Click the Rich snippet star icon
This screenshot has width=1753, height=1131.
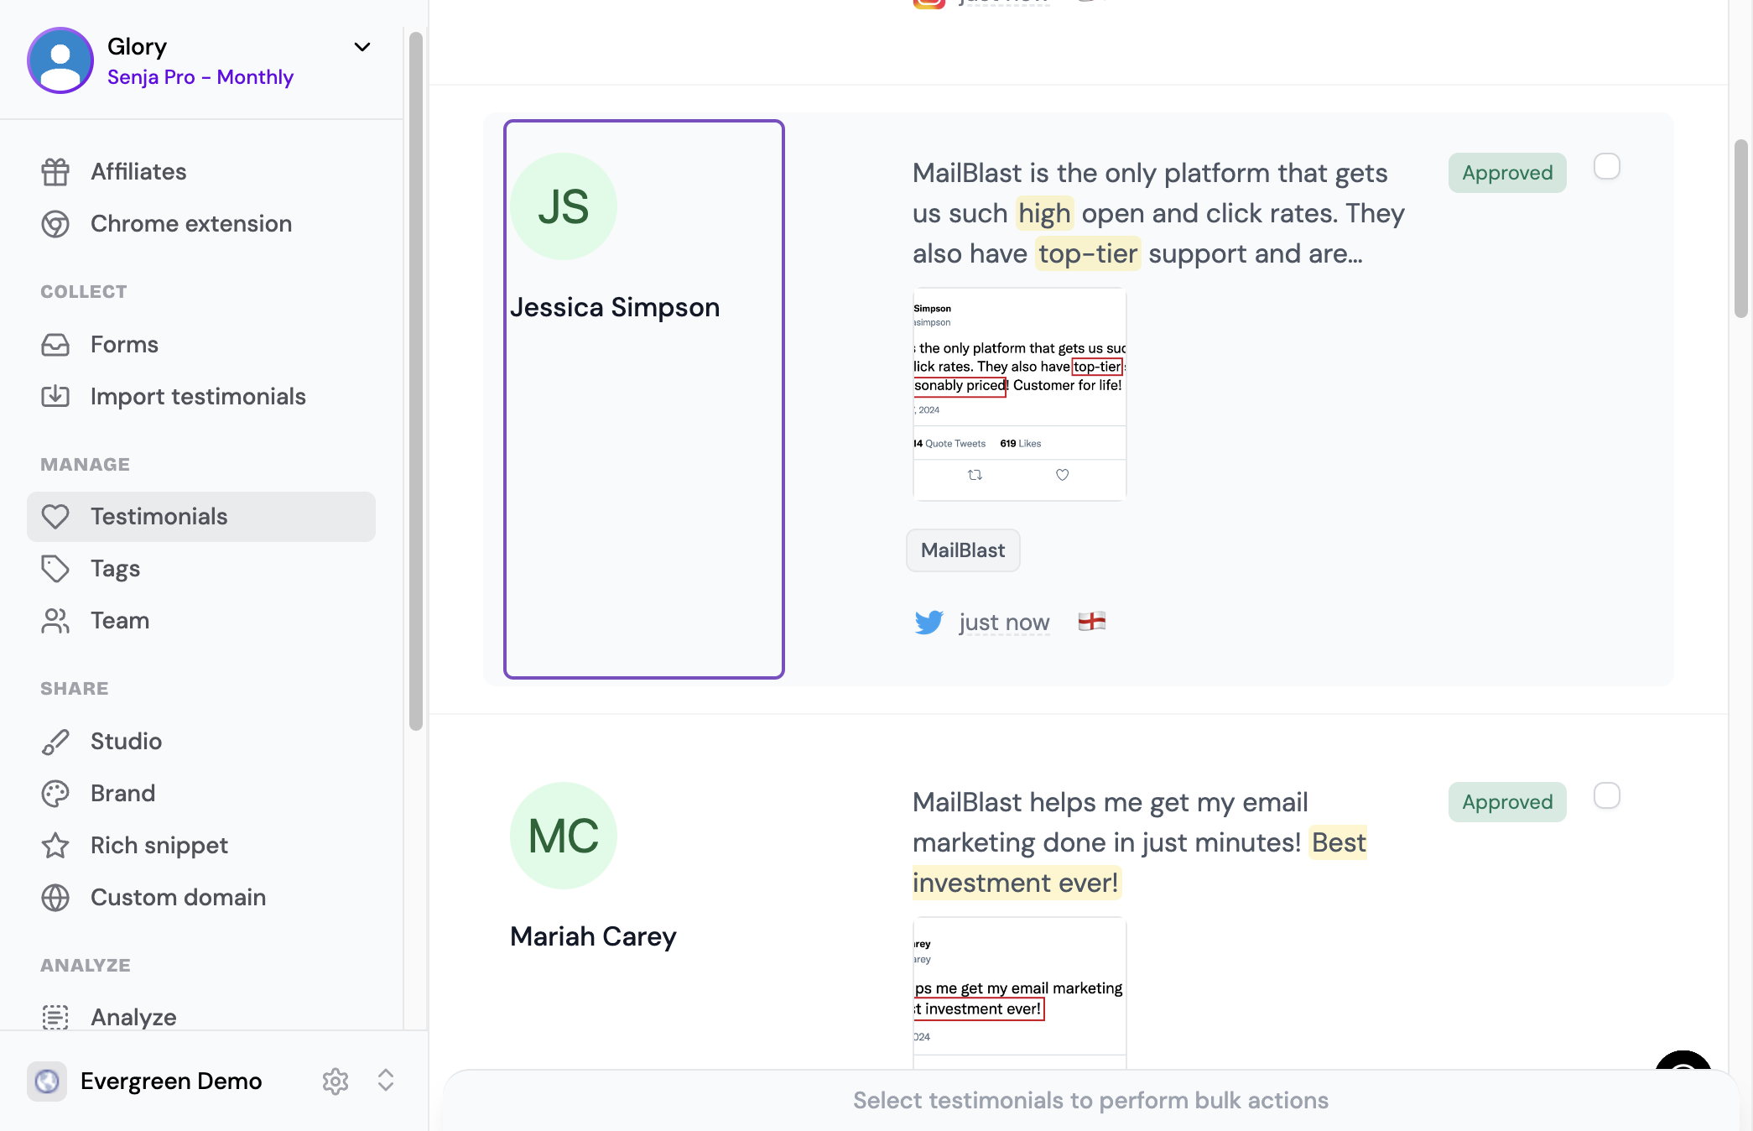[x=55, y=846]
